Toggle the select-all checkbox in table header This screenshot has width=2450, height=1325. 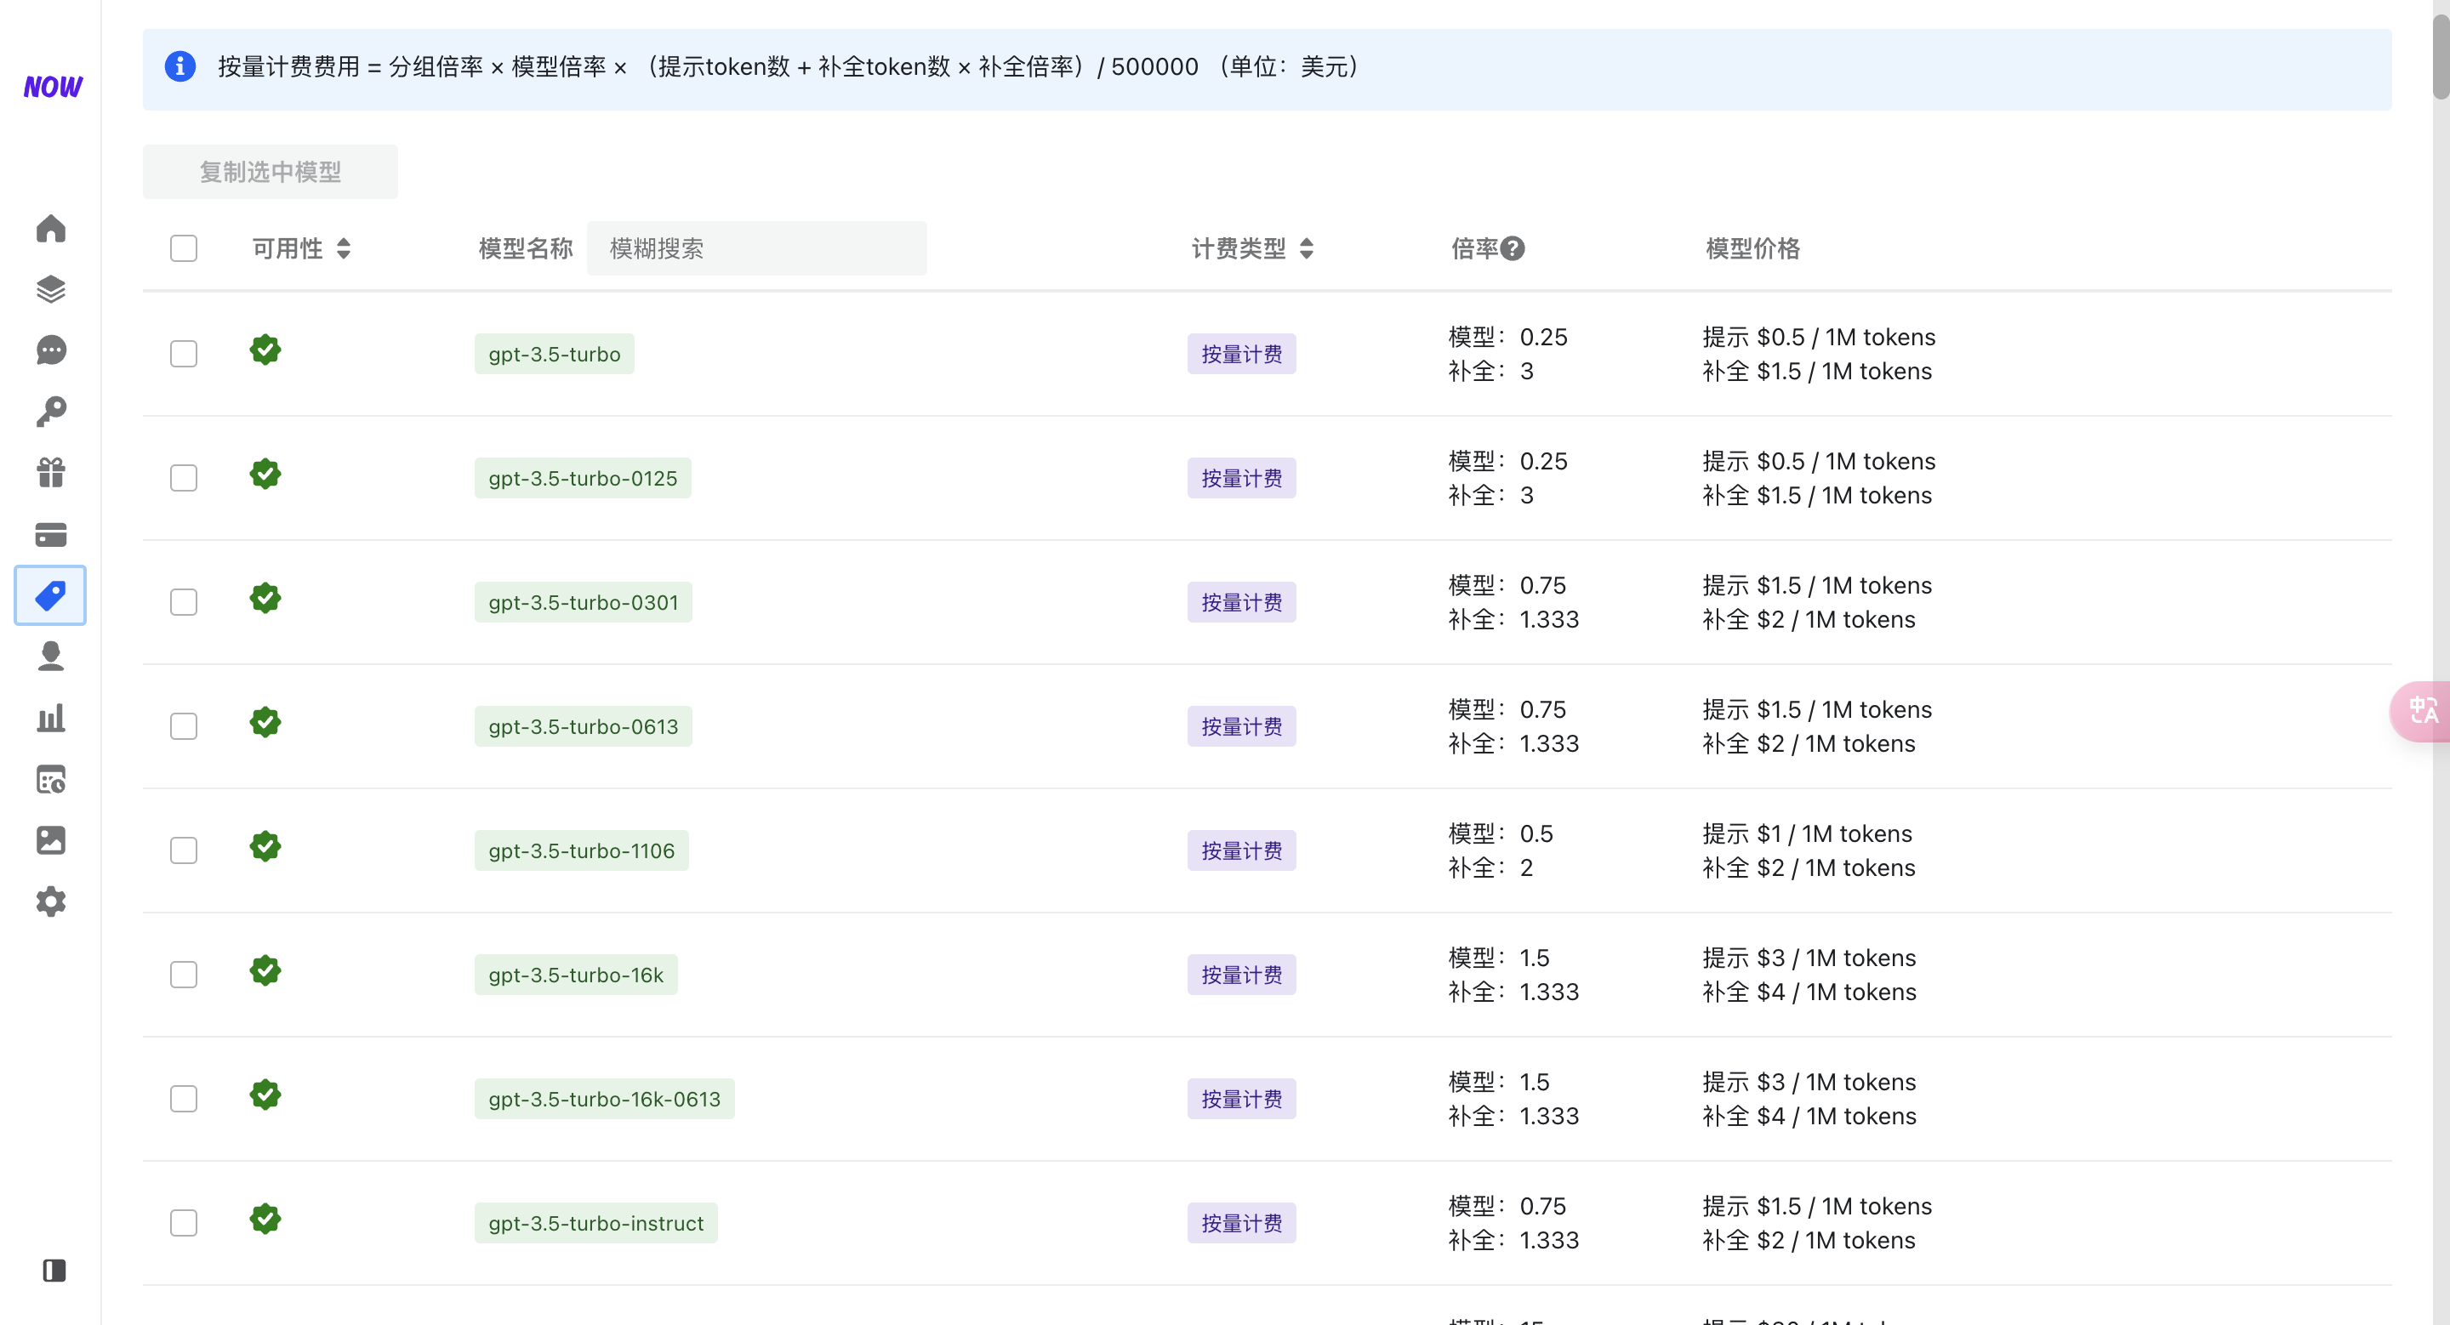coord(184,249)
